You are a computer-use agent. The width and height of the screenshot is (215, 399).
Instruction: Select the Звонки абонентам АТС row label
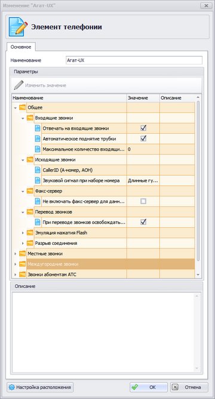click(52, 274)
